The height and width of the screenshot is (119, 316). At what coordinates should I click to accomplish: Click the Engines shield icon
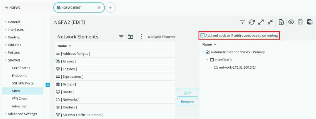(58, 69)
